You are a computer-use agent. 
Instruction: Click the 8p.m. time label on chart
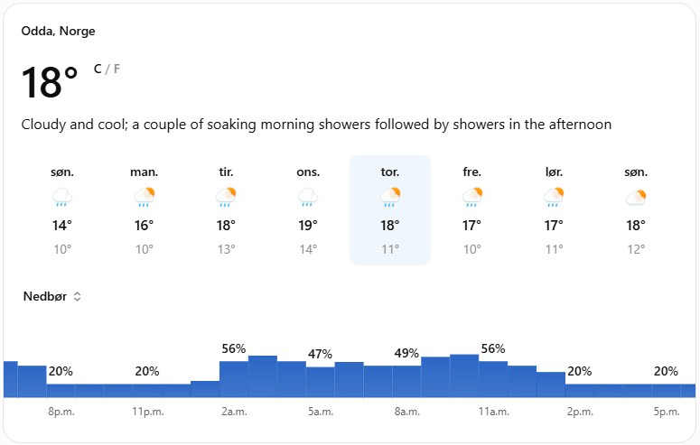[x=61, y=412]
